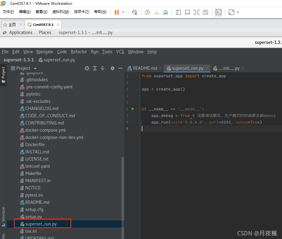Image resolution: width=282 pixels, height=239 pixels.
Task: Enter full screen mode icon in VMware toolbar
Action: point(197,12)
